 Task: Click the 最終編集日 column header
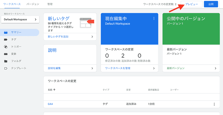click(x=154, y=90)
